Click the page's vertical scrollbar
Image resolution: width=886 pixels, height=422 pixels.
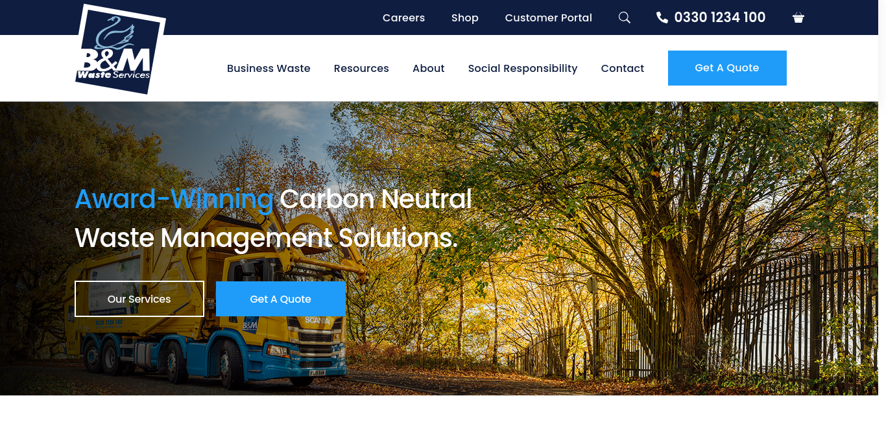(882, 211)
